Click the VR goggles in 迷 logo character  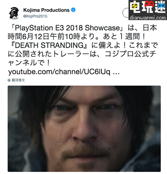[x=161, y=5]
